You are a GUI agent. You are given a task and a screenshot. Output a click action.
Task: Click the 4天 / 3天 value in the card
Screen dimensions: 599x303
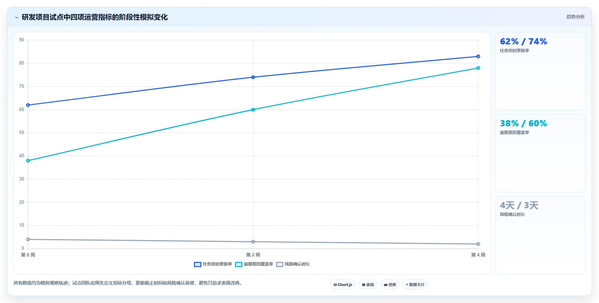pyautogui.click(x=519, y=205)
